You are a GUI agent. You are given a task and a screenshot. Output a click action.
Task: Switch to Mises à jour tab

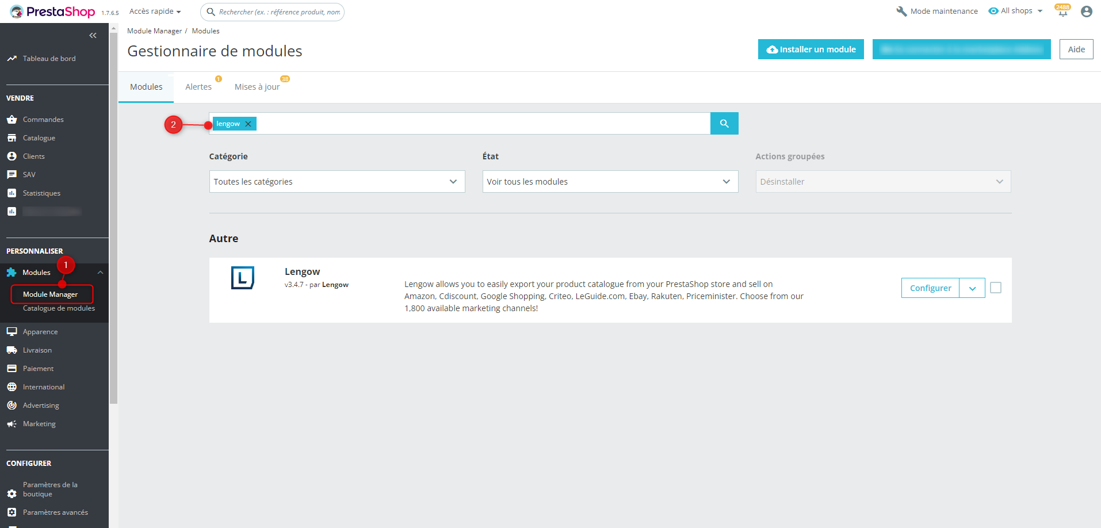tap(257, 87)
